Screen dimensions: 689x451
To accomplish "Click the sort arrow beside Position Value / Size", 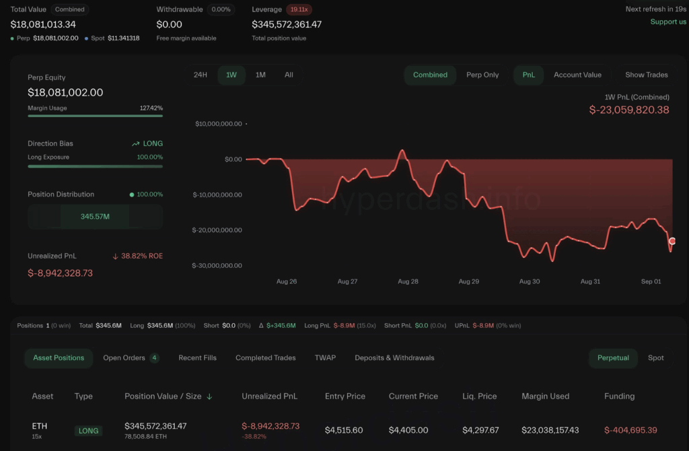I will coord(210,396).
